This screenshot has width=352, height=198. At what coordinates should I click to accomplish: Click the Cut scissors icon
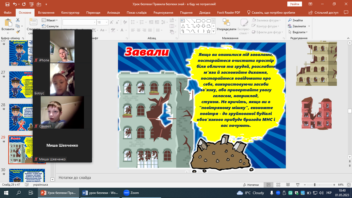coord(18,20)
